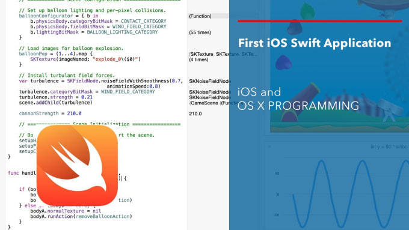Click the '210.0' result in sidebar
Screen dimensions: 409x230
(x=195, y=114)
